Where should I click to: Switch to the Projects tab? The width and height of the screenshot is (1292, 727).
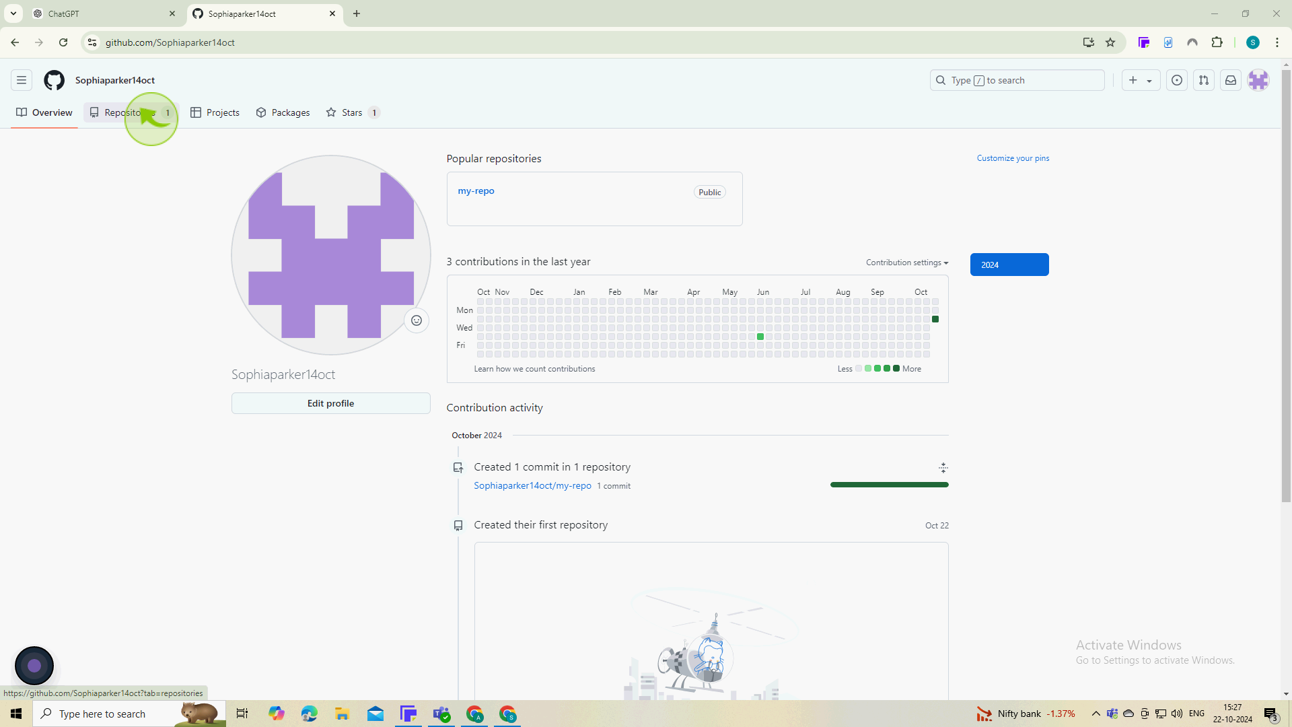[215, 112]
